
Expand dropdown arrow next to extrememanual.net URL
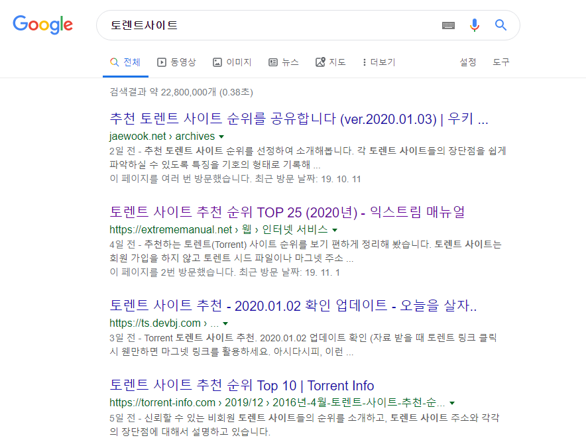point(335,230)
